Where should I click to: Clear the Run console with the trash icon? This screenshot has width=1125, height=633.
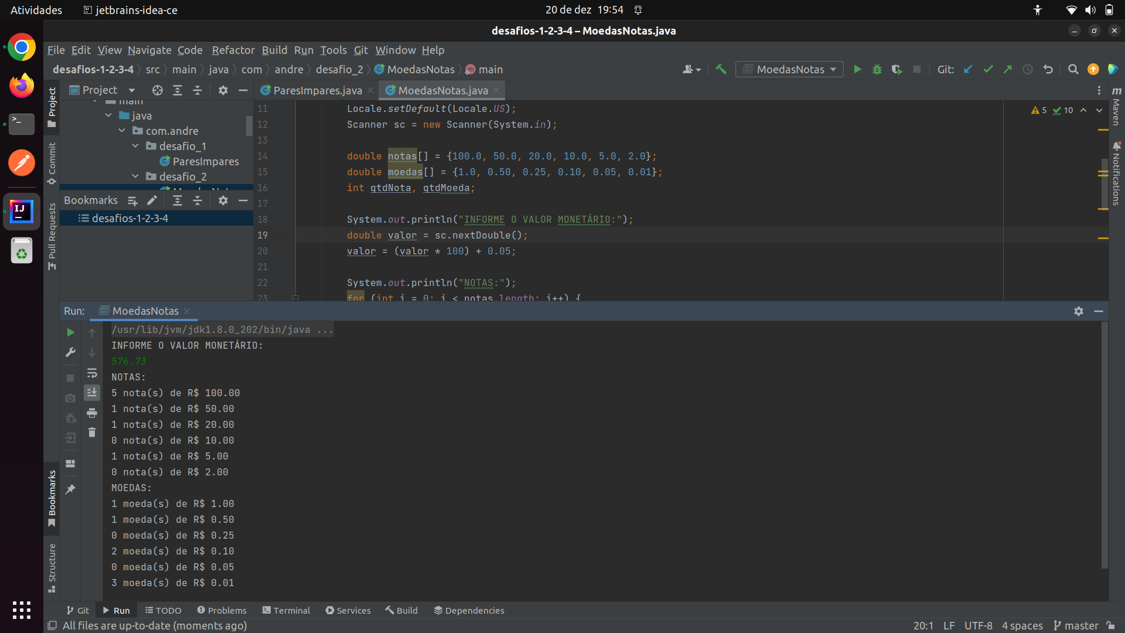coord(91,433)
